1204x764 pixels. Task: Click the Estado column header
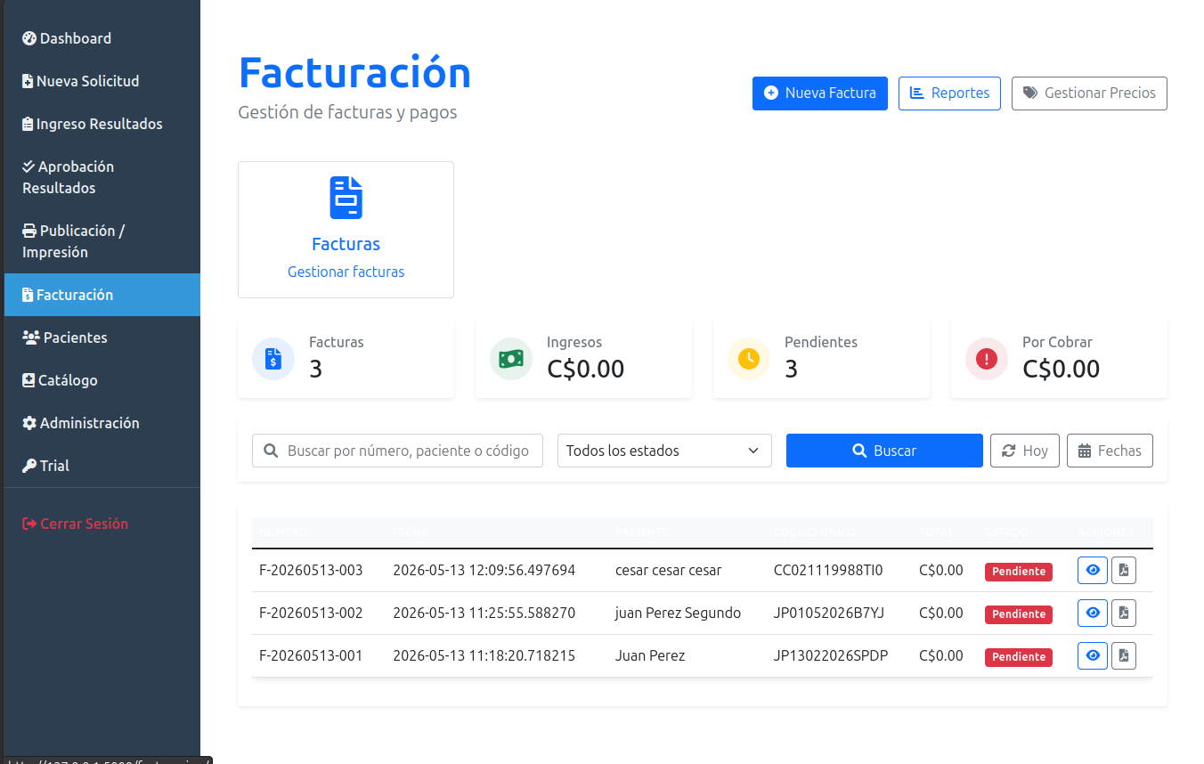pyautogui.click(x=1006, y=532)
